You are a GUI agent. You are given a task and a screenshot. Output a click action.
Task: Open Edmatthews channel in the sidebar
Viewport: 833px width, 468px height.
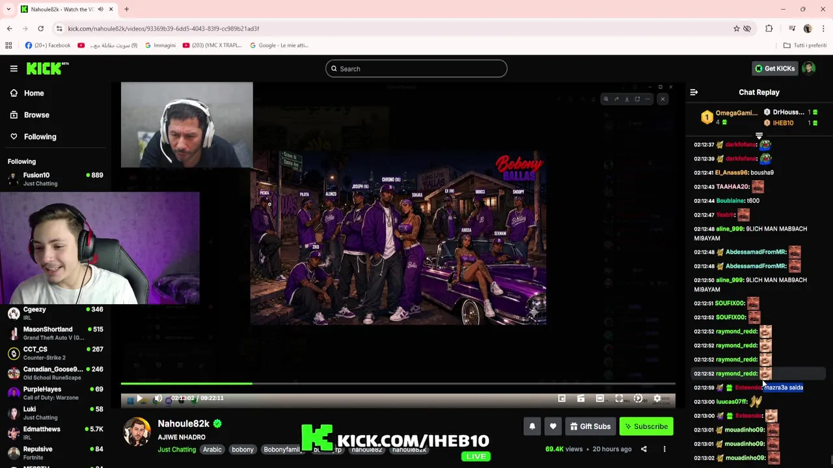pyautogui.click(x=55, y=433)
